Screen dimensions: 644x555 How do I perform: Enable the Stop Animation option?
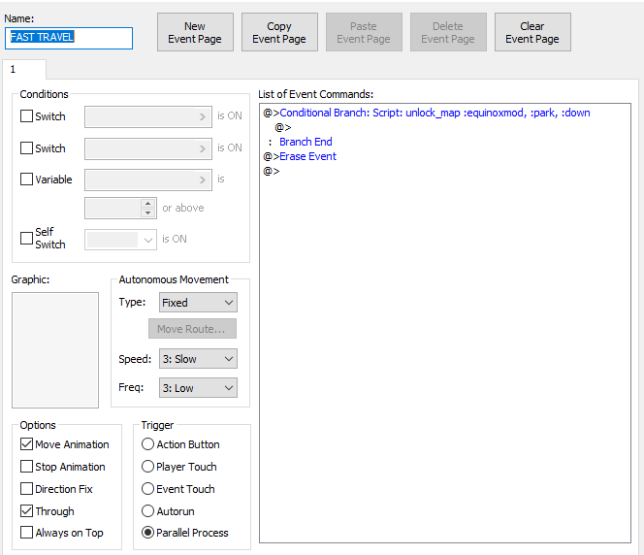[27, 467]
